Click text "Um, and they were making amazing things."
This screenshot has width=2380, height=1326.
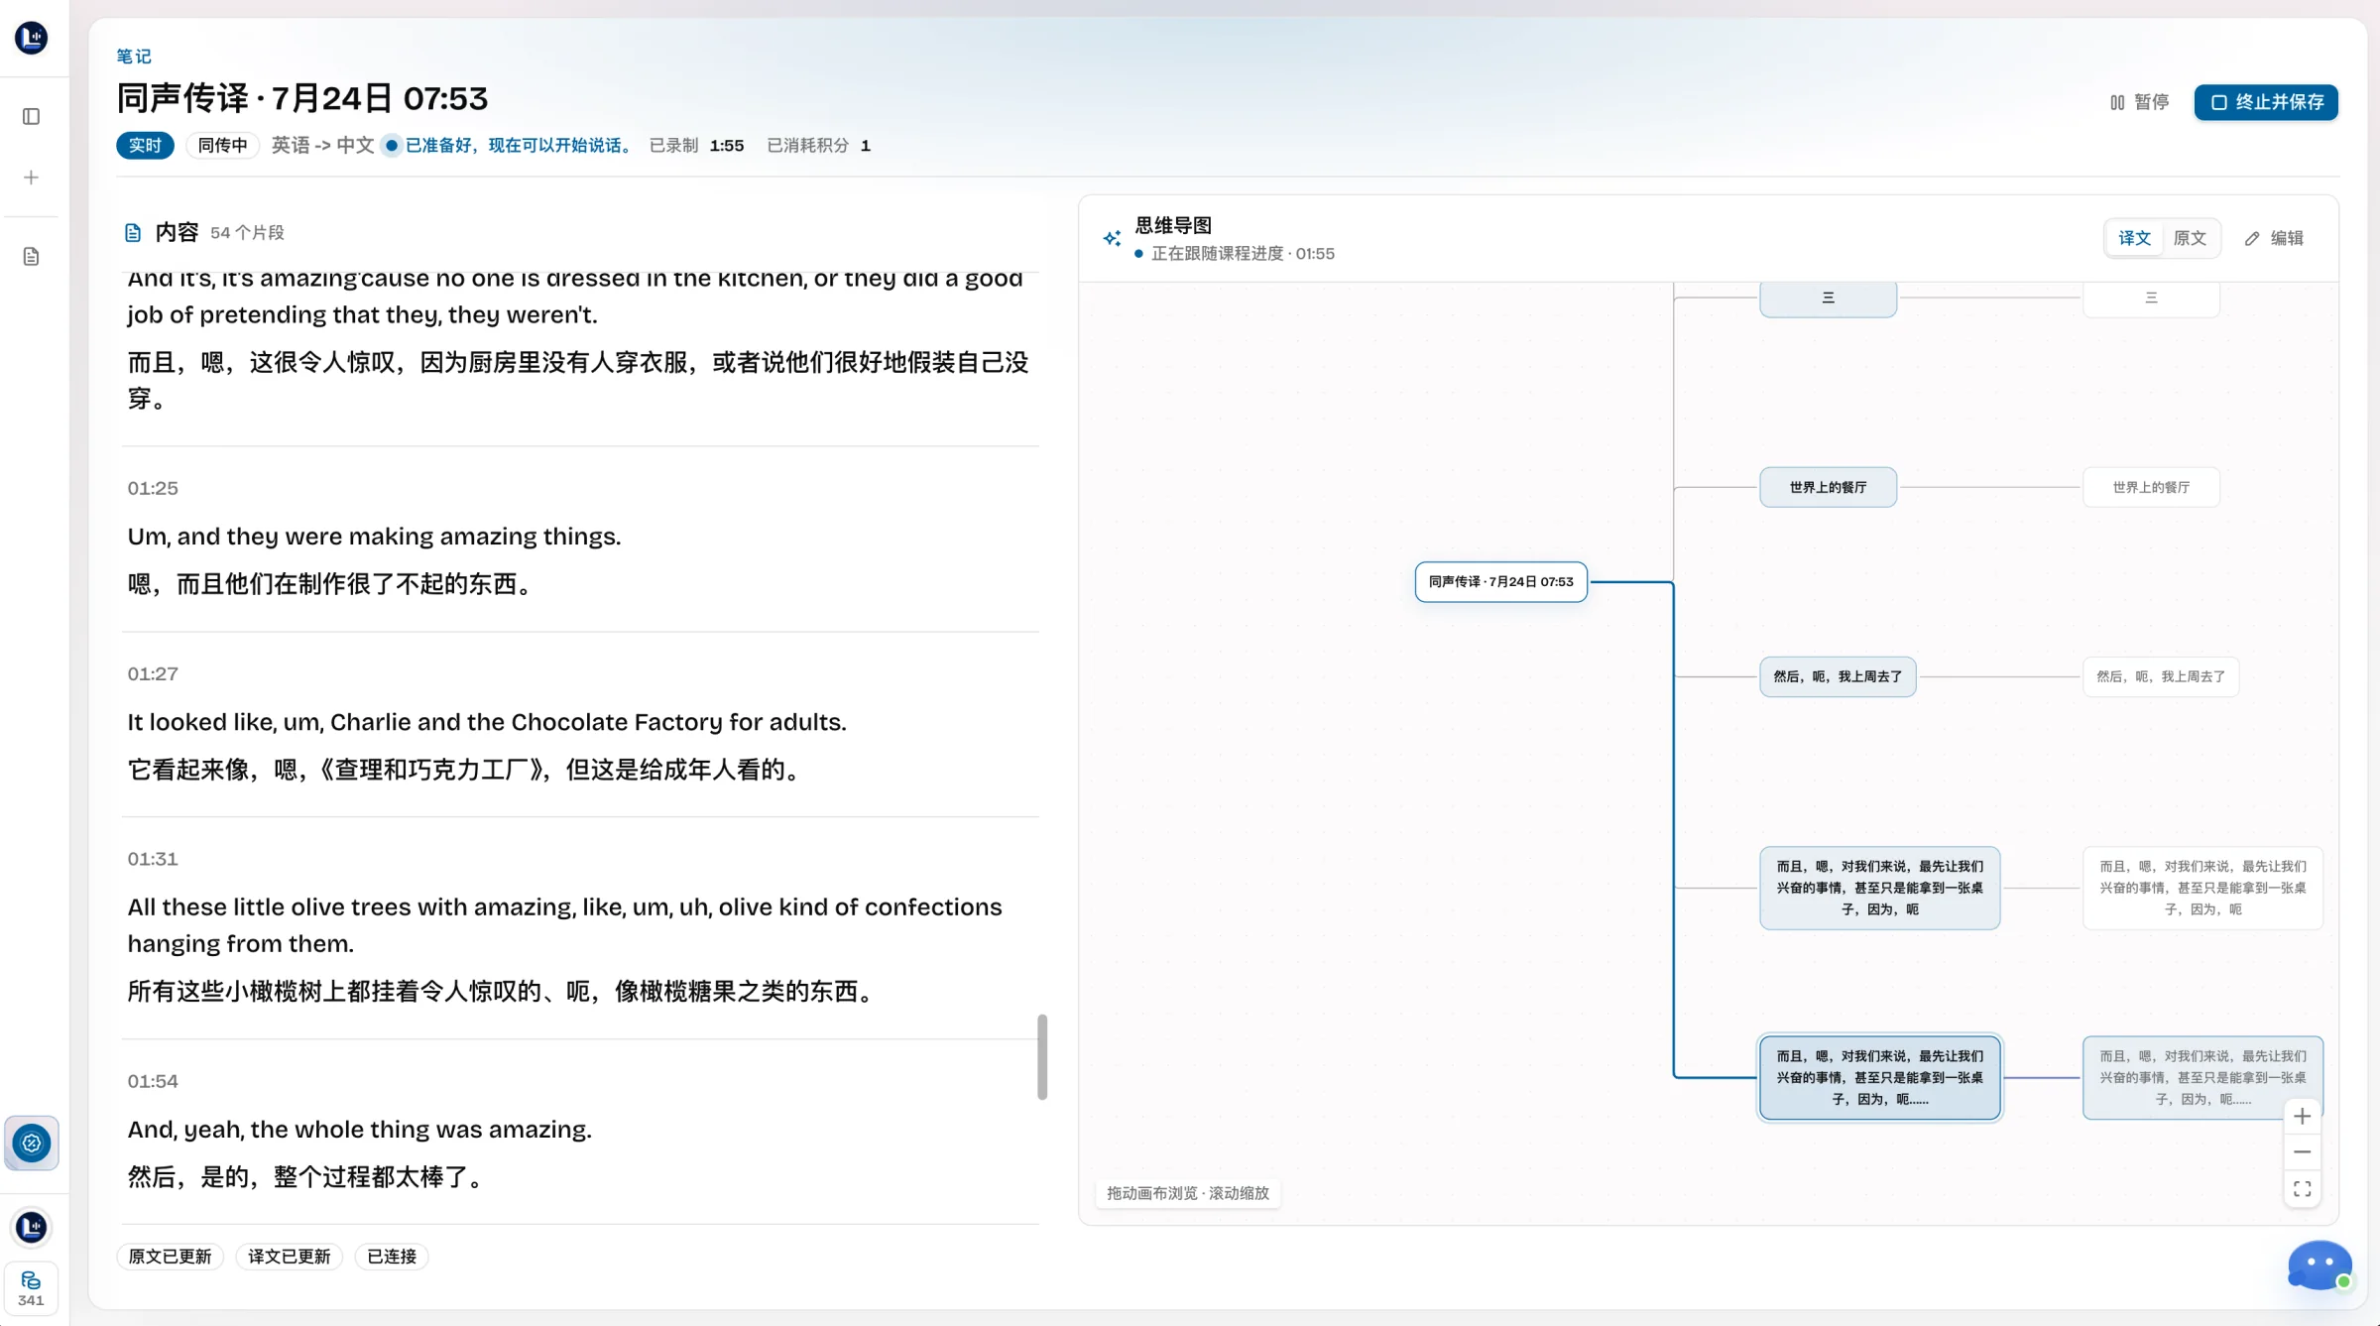pyautogui.click(x=374, y=537)
